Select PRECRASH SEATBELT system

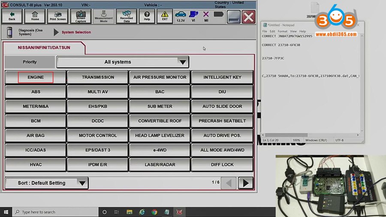tap(222, 121)
